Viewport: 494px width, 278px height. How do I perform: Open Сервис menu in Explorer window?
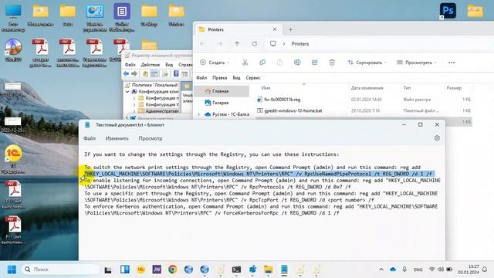(x=253, y=77)
